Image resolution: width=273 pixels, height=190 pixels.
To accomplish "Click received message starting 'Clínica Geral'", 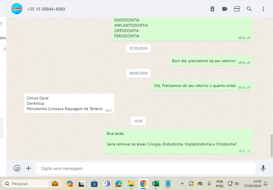I will point(69,104).
